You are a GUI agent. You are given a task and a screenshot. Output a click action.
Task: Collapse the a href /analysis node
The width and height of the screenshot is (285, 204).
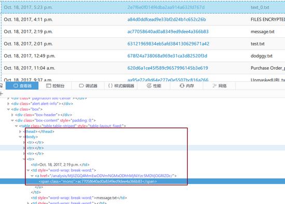(32, 176)
